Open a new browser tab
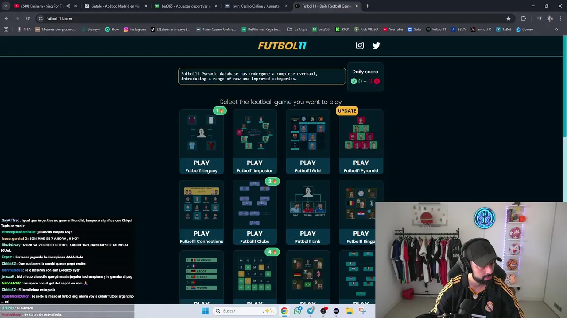This screenshot has width=567, height=318. pos(367,6)
